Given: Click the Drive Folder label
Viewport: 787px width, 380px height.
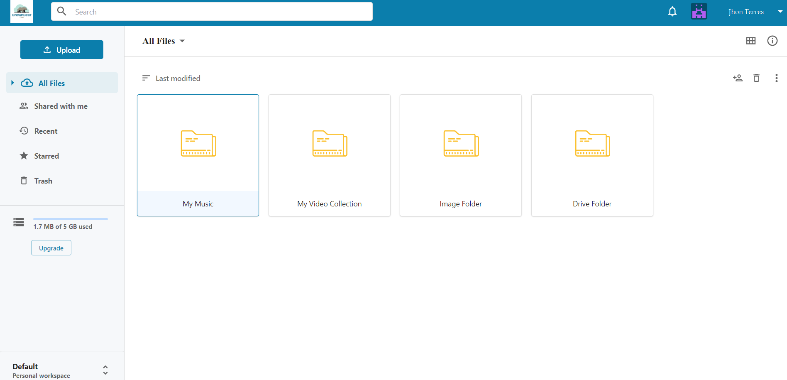Looking at the screenshot, I should pyautogui.click(x=592, y=204).
